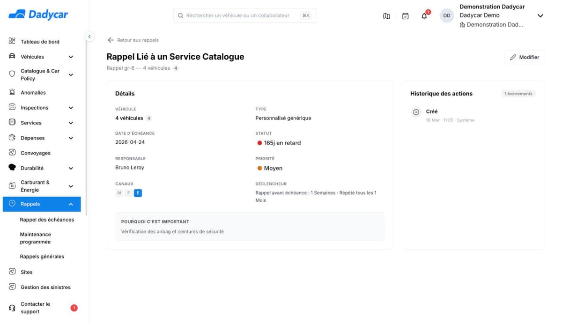
Task: Click the Créé event plus icon
Action: tap(416, 112)
